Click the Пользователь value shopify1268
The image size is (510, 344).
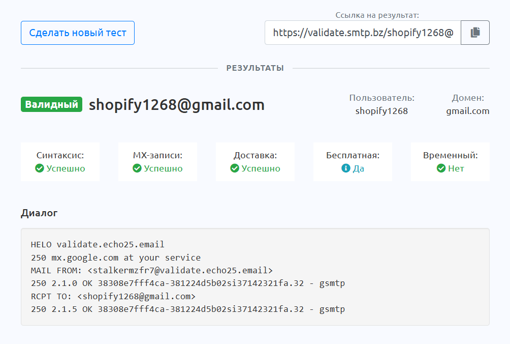[381, 111]
